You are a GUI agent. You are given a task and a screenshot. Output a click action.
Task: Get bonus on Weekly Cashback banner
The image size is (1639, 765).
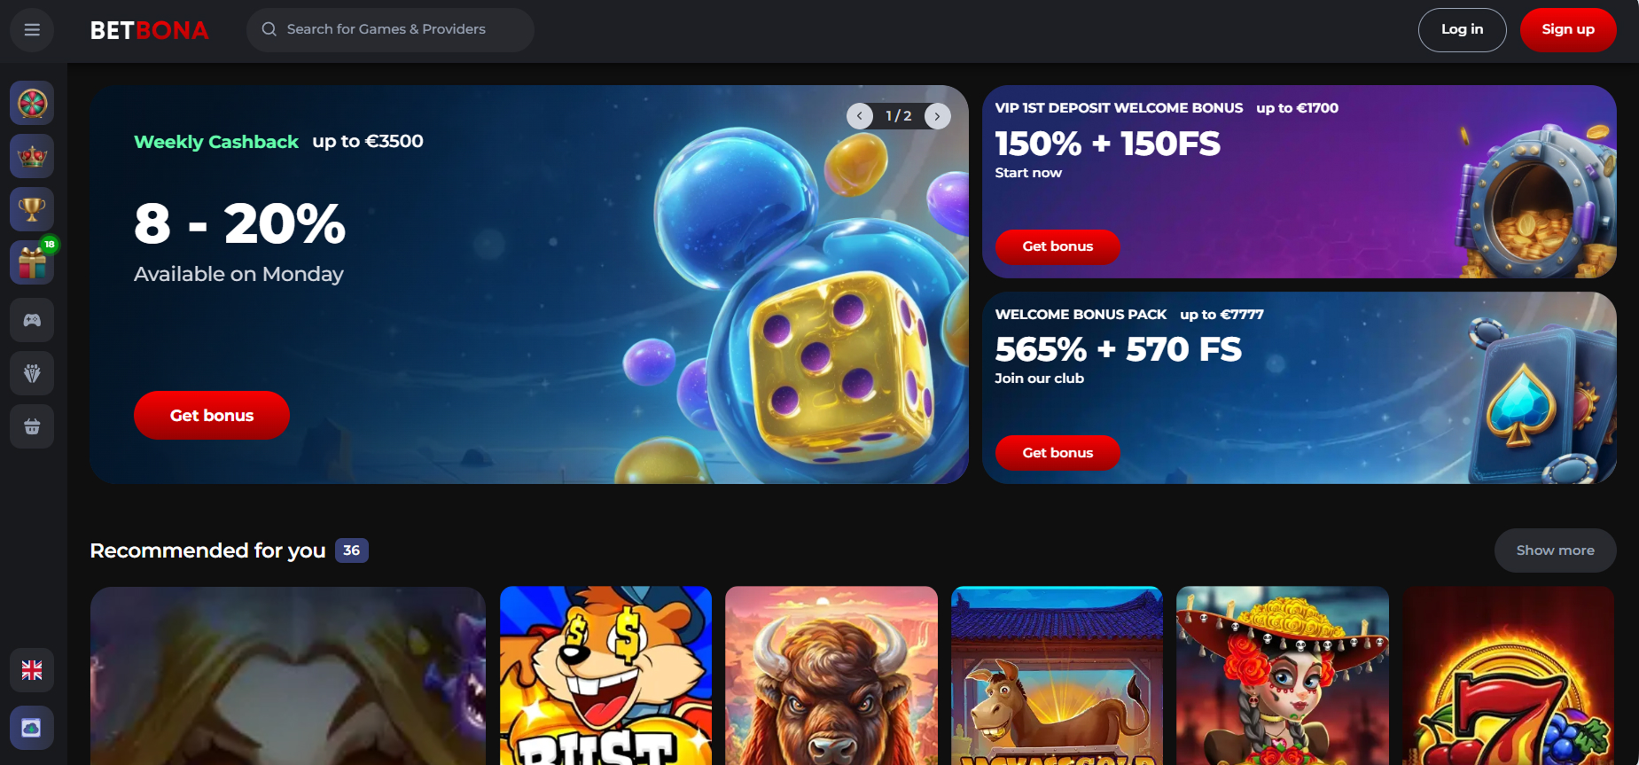coord(212,415)
